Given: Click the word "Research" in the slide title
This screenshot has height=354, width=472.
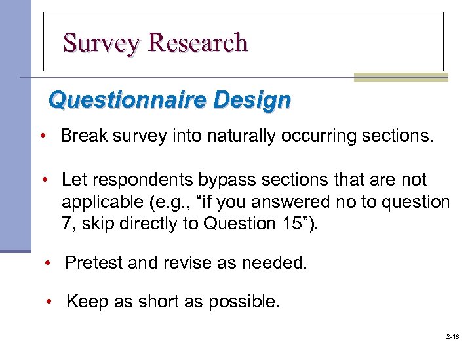Looking at the screenshot, I should coord(198,43).
